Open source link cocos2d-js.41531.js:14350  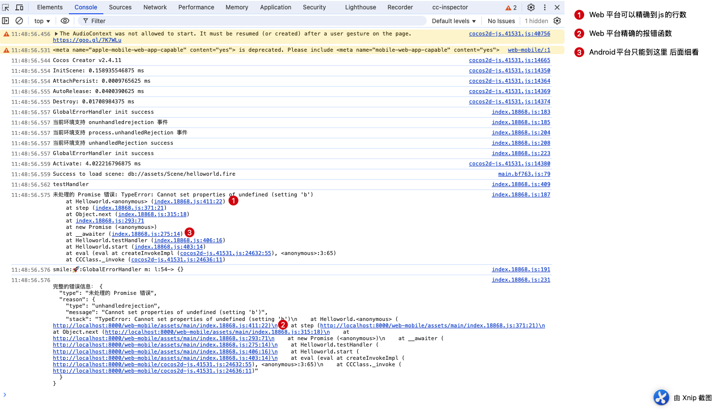(509, 71)
